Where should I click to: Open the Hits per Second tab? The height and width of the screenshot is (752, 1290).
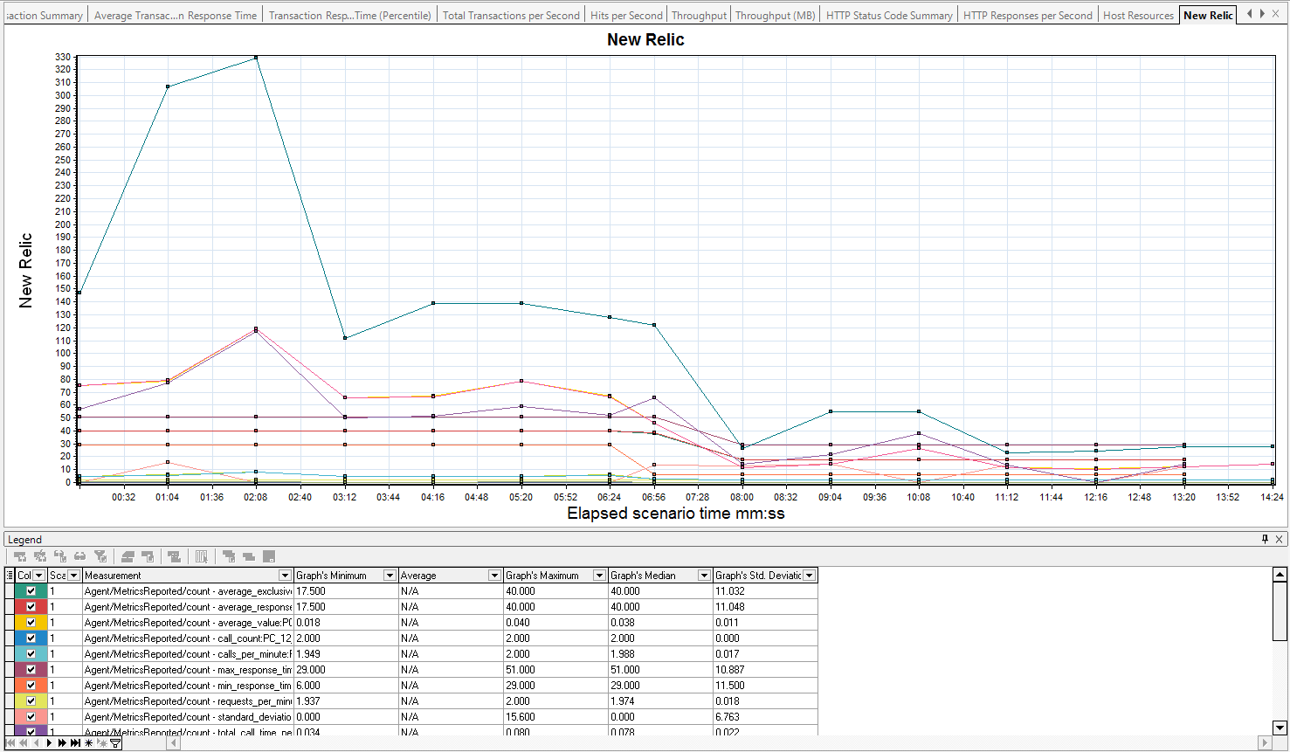[626, 15]
